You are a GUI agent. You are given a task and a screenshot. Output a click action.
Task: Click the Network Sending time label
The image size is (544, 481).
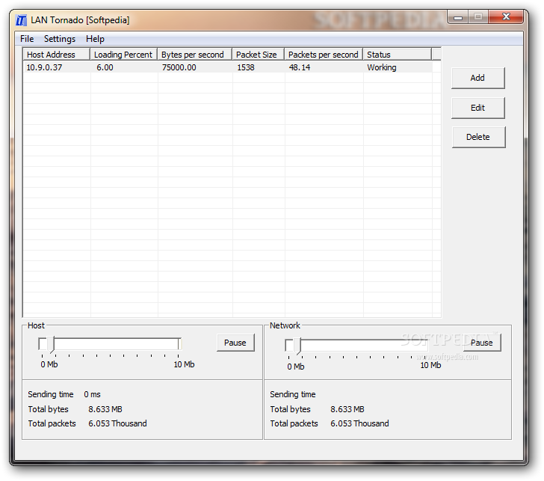click(x=293, y=394)
